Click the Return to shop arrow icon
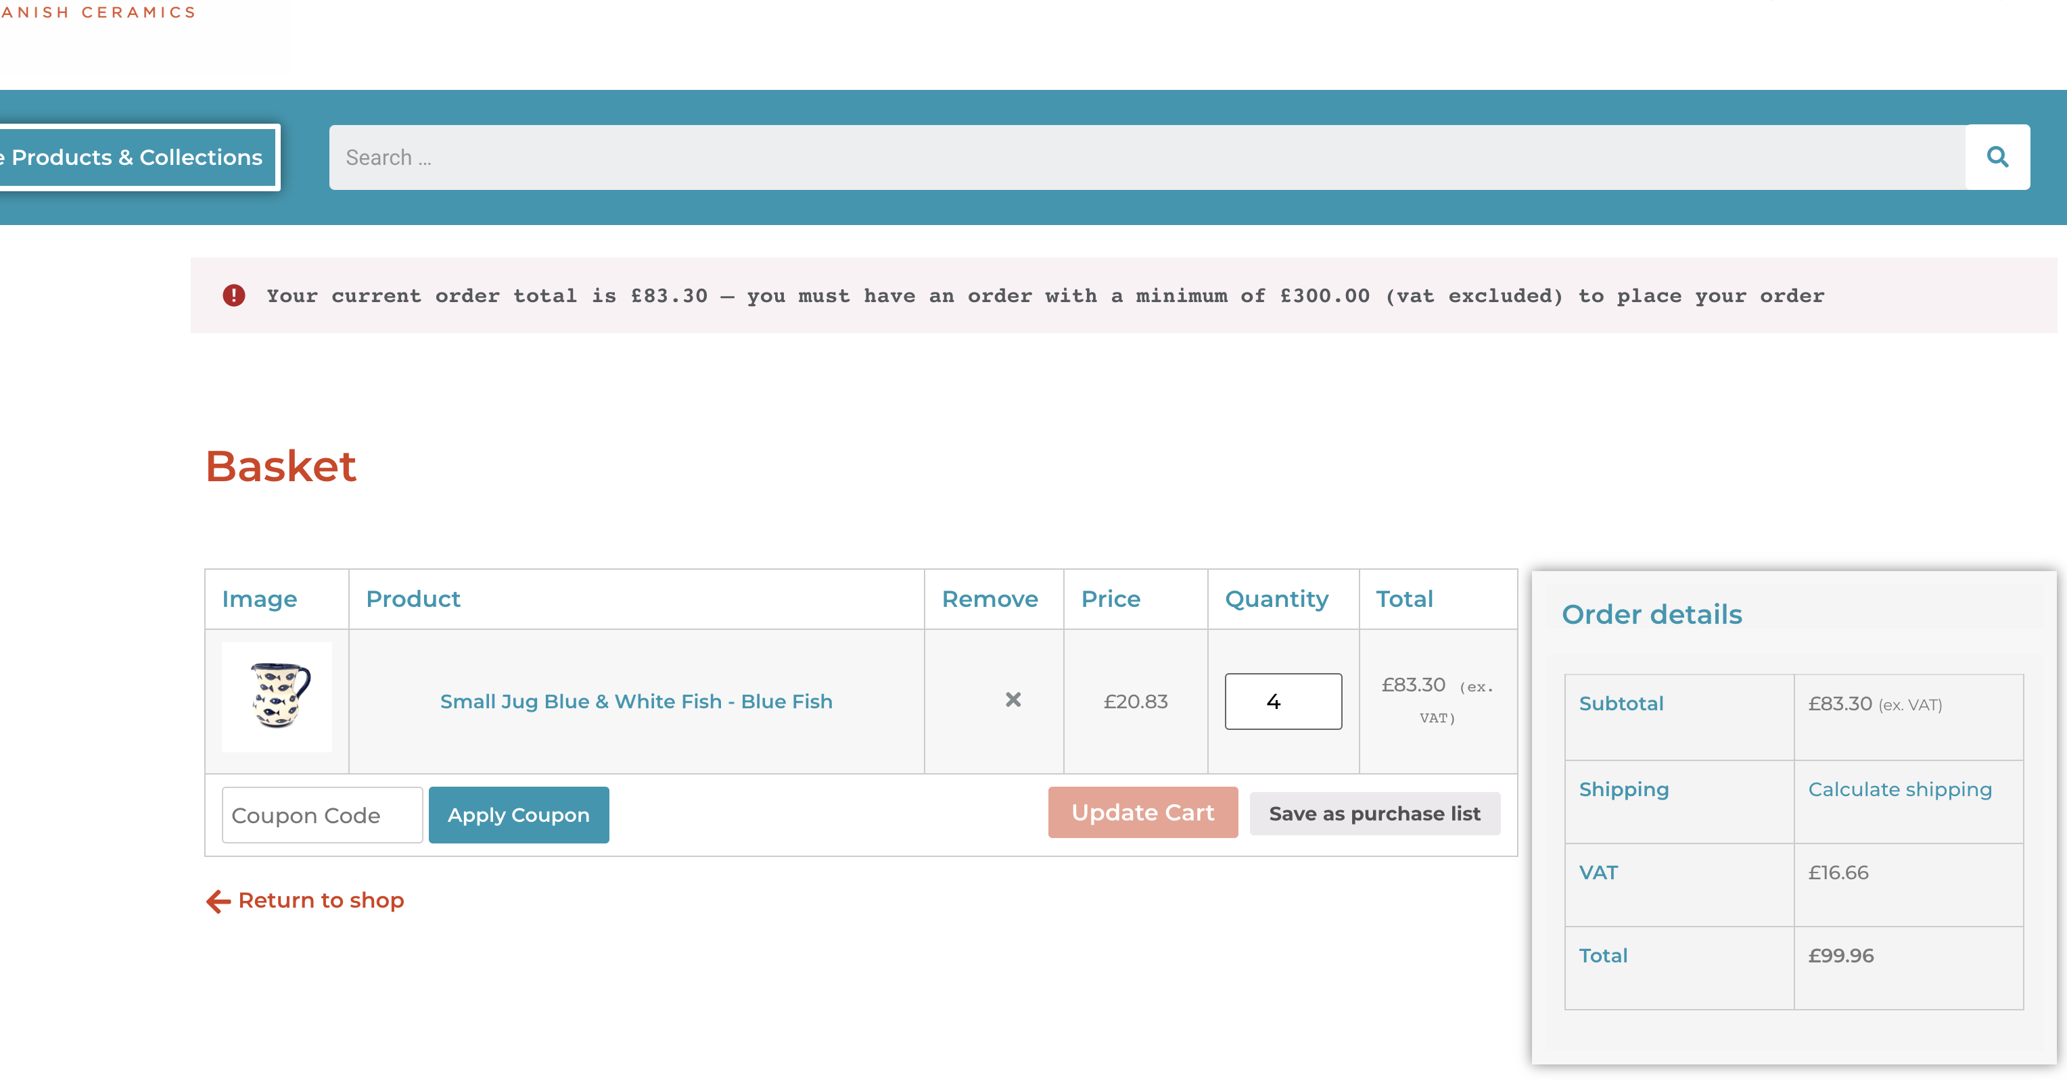 point(218,901)
